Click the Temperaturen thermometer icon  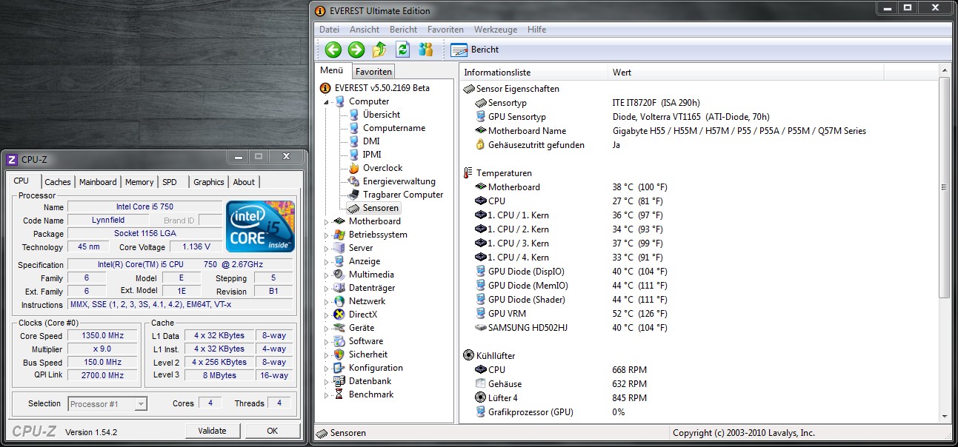click(468, 173)
